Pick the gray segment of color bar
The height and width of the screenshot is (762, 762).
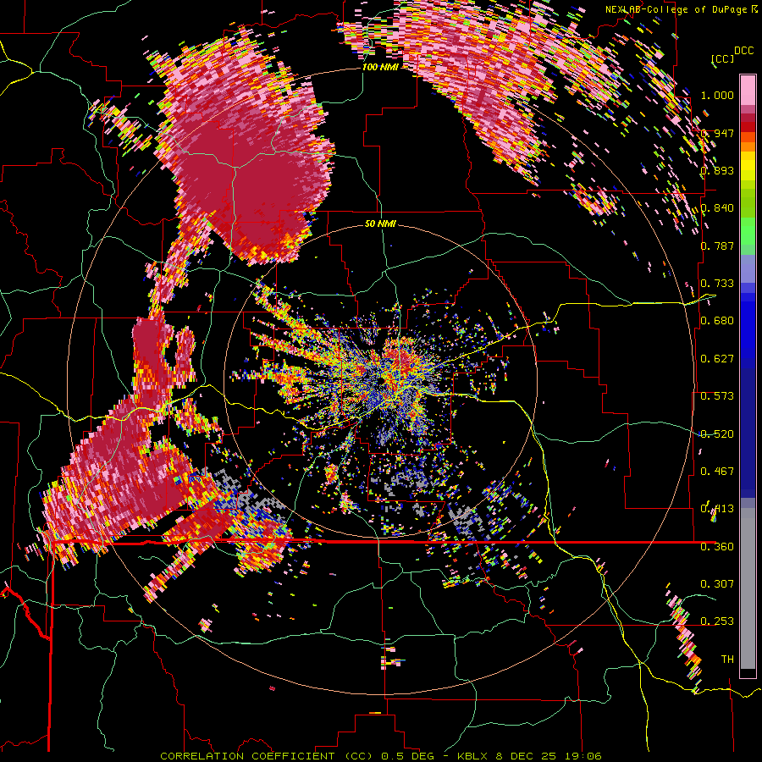tap(748, 588)
